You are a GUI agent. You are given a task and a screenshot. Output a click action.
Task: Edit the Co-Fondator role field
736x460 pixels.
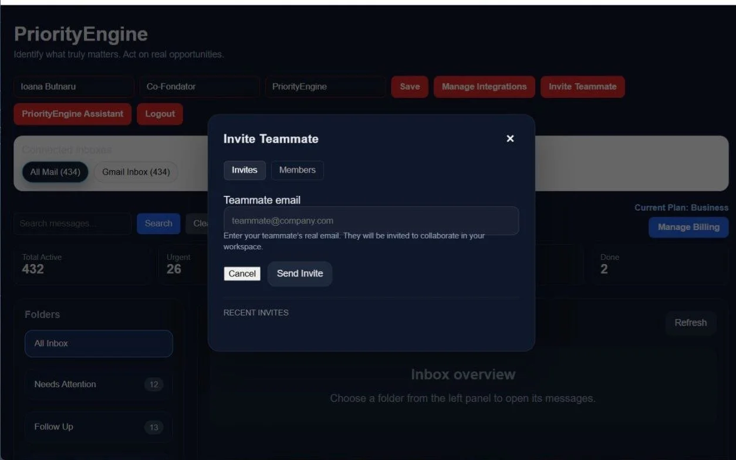coord(199,86)
